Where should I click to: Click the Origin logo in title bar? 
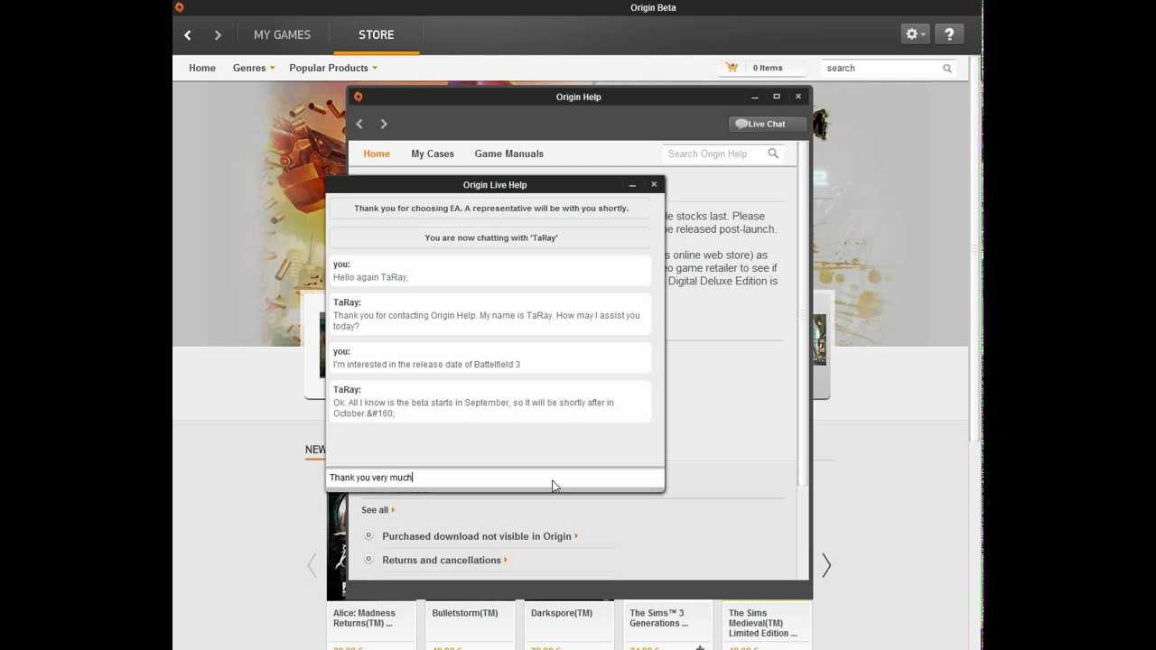[x=179, y=7]
